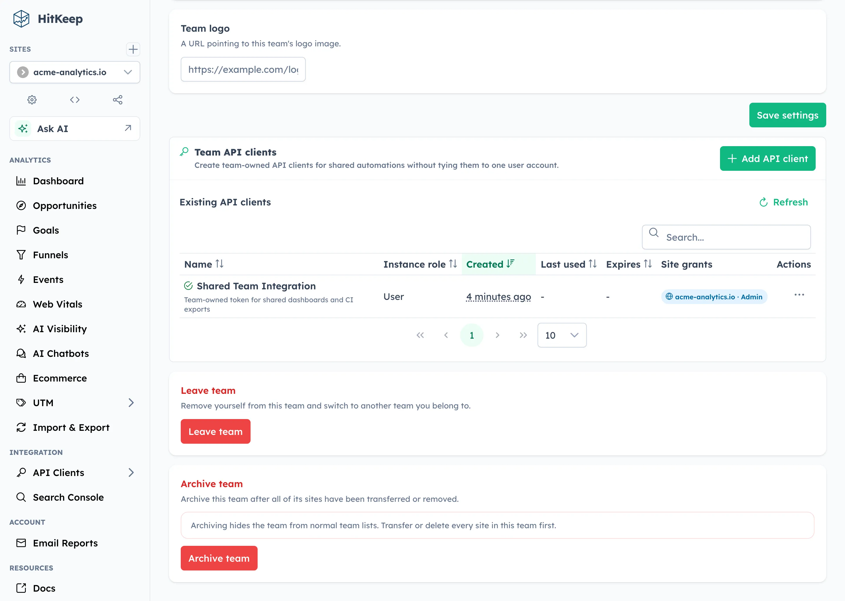Go to last page of results

coord(523,335)
